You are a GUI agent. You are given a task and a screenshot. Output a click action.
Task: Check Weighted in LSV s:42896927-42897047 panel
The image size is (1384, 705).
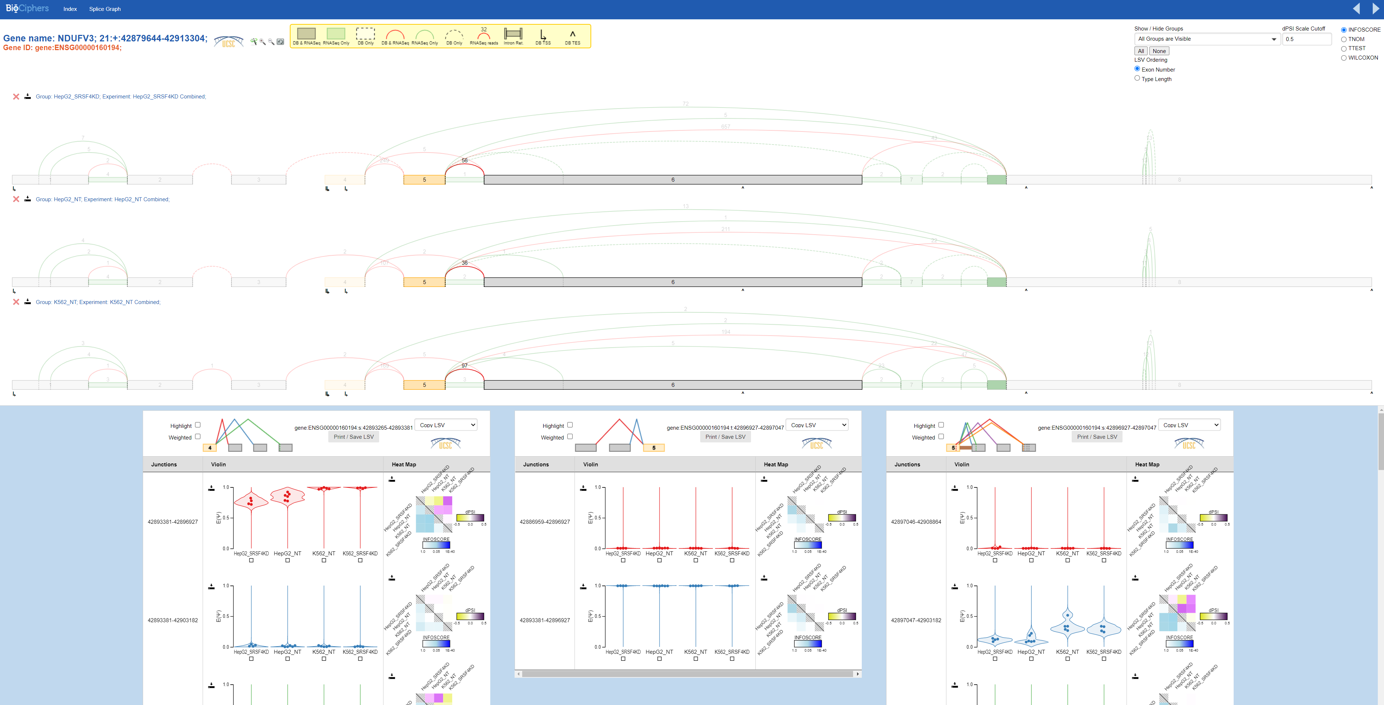(x=941, y=436)
